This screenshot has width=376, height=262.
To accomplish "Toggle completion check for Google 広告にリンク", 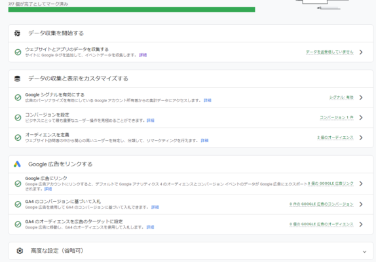I will pos(18,183).
